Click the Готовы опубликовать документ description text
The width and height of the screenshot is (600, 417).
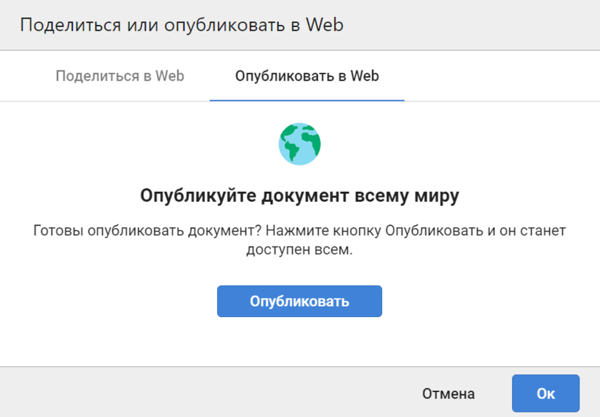coord(299,232)
